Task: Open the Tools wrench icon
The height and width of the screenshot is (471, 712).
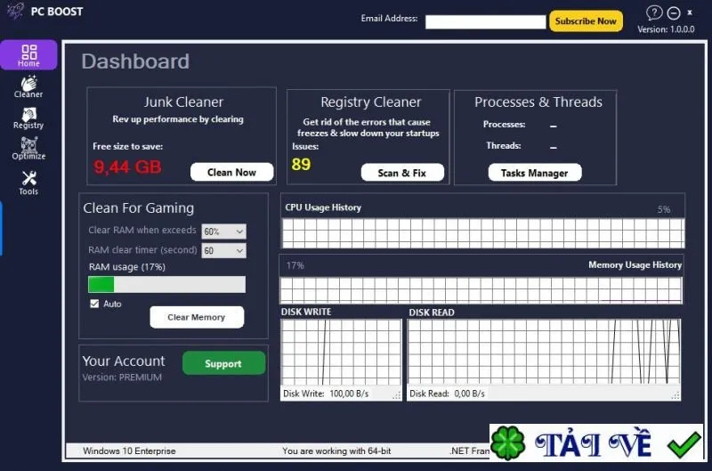Action: (28, 183)
